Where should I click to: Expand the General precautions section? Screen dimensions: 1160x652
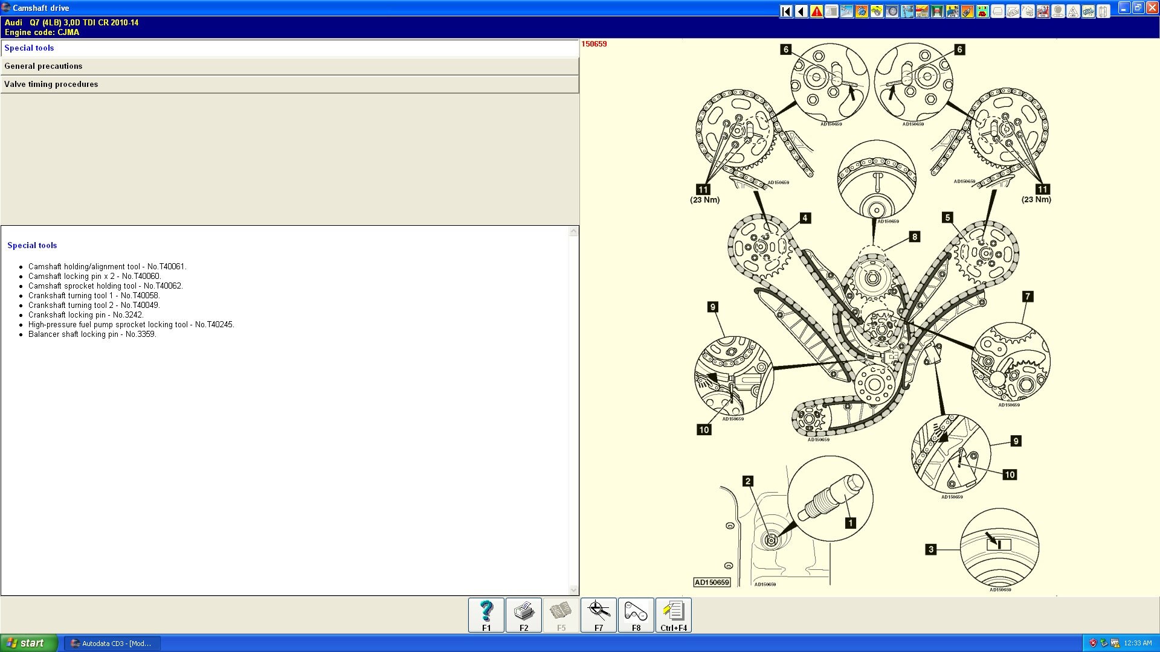(290, 66)
